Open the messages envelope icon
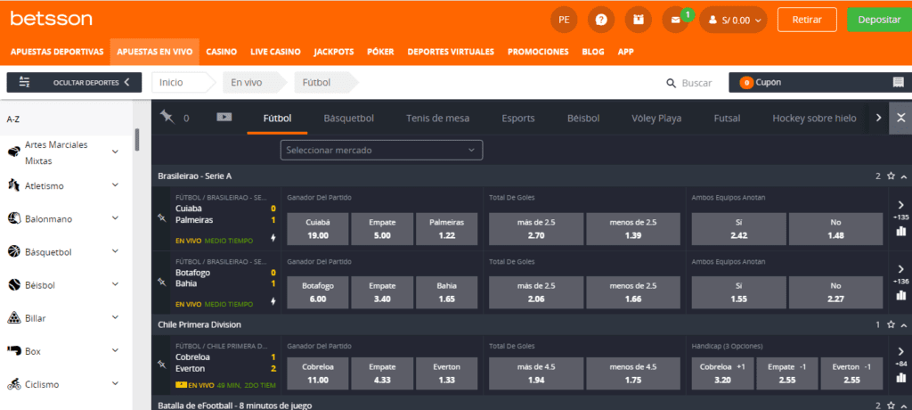This screenshot has height=410, width=912. tap(676, 19)
